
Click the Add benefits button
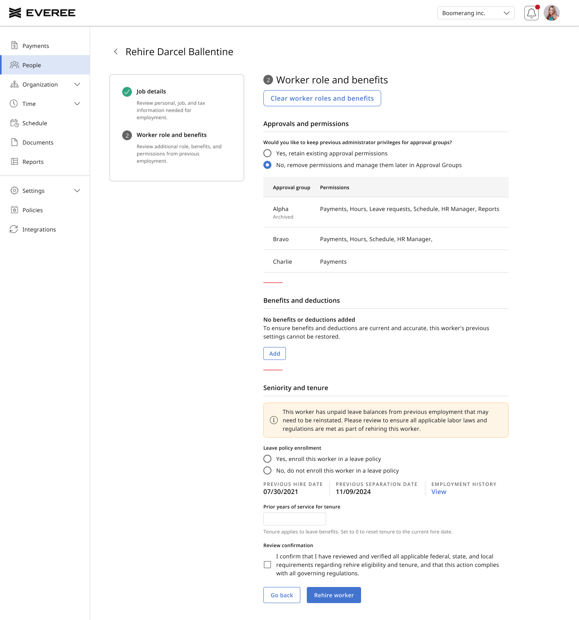275,353
